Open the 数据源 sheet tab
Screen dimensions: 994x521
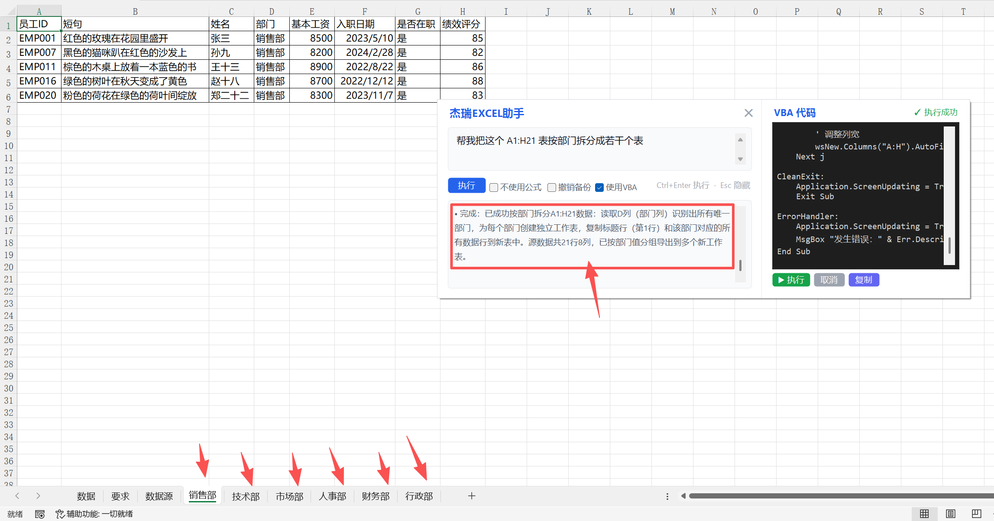pyautogui.click(x=159, y=496)
